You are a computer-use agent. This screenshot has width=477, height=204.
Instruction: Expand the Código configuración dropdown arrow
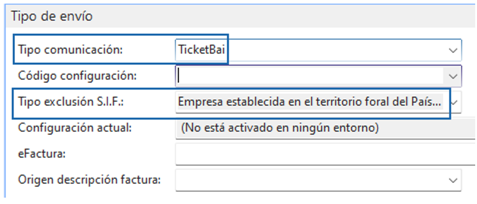point(453,76)
